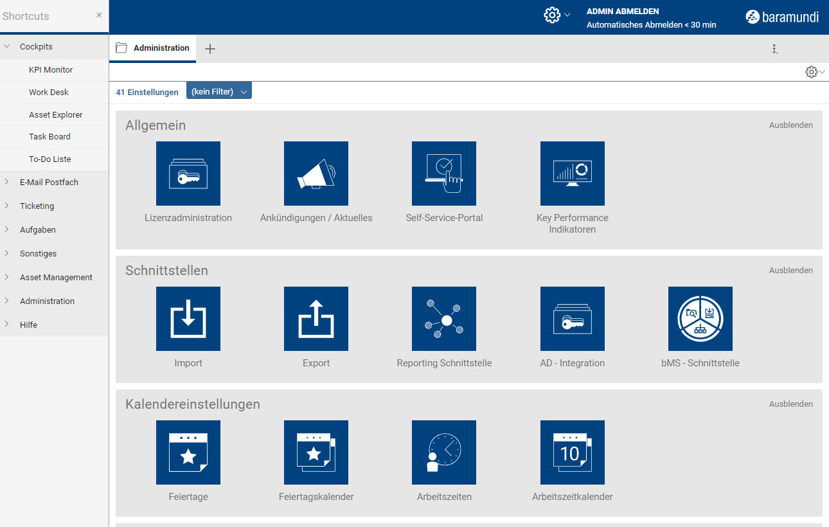
Task: Expand the Ticketing shortcut group
Action: click(x=37, y=206)
